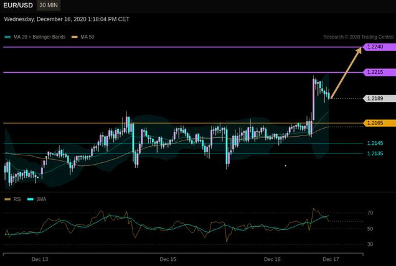Click the 1.2135 support level label
Viewport: 396px width, 266px height.
tap(375, 154)
